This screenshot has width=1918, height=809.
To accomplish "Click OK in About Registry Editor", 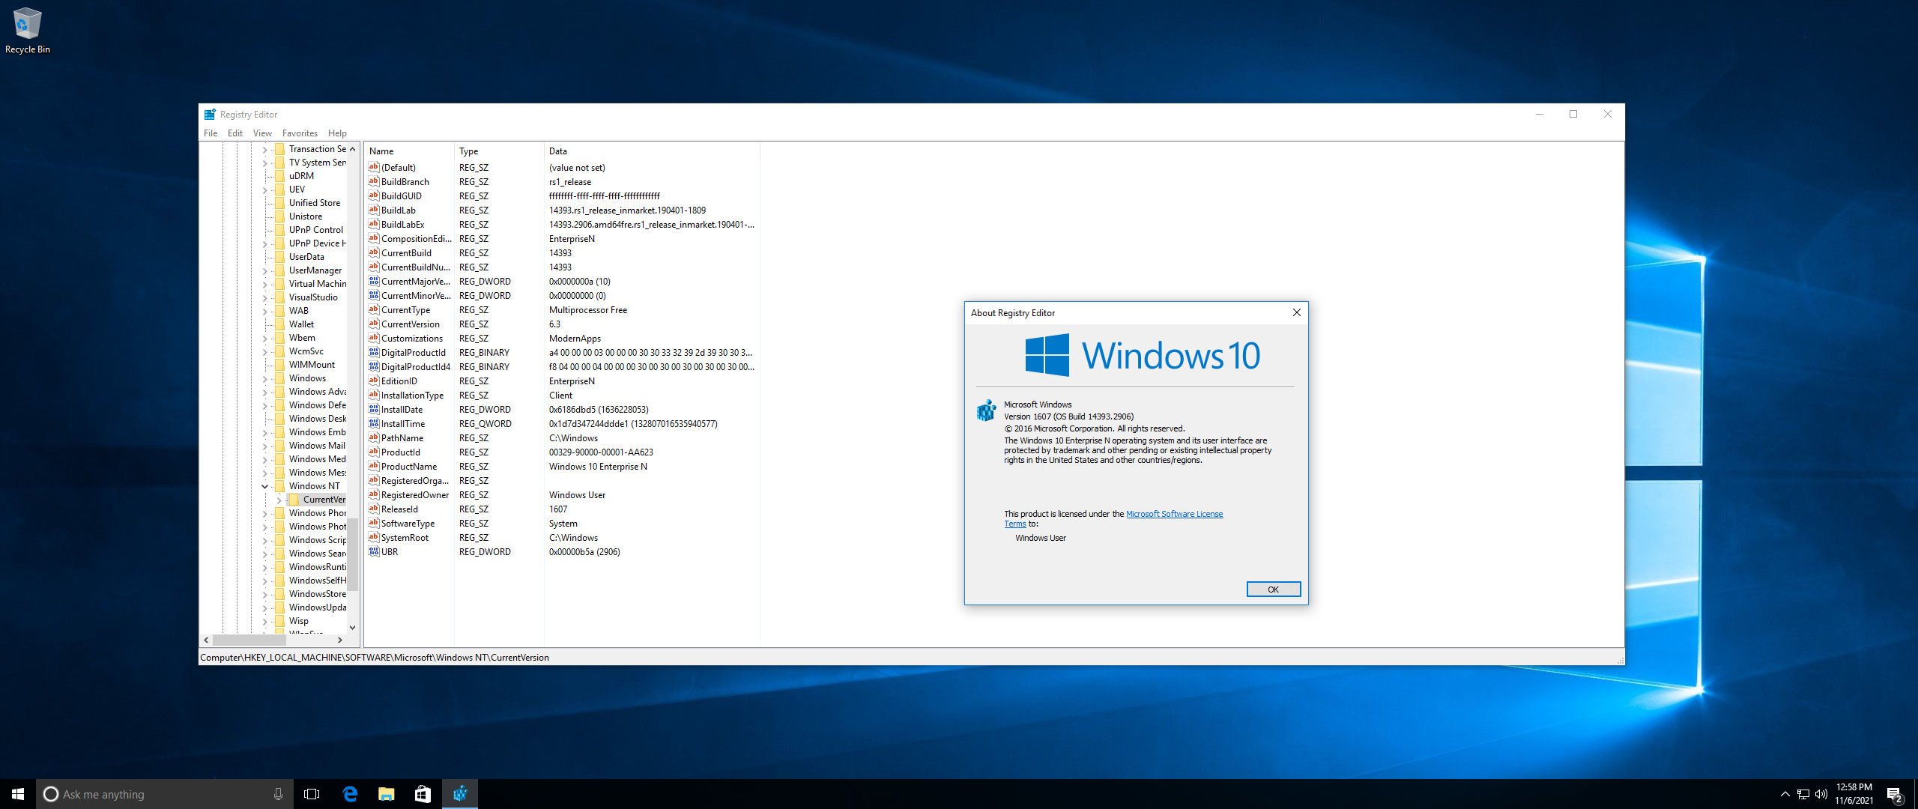I will [x=1273, y=590].
